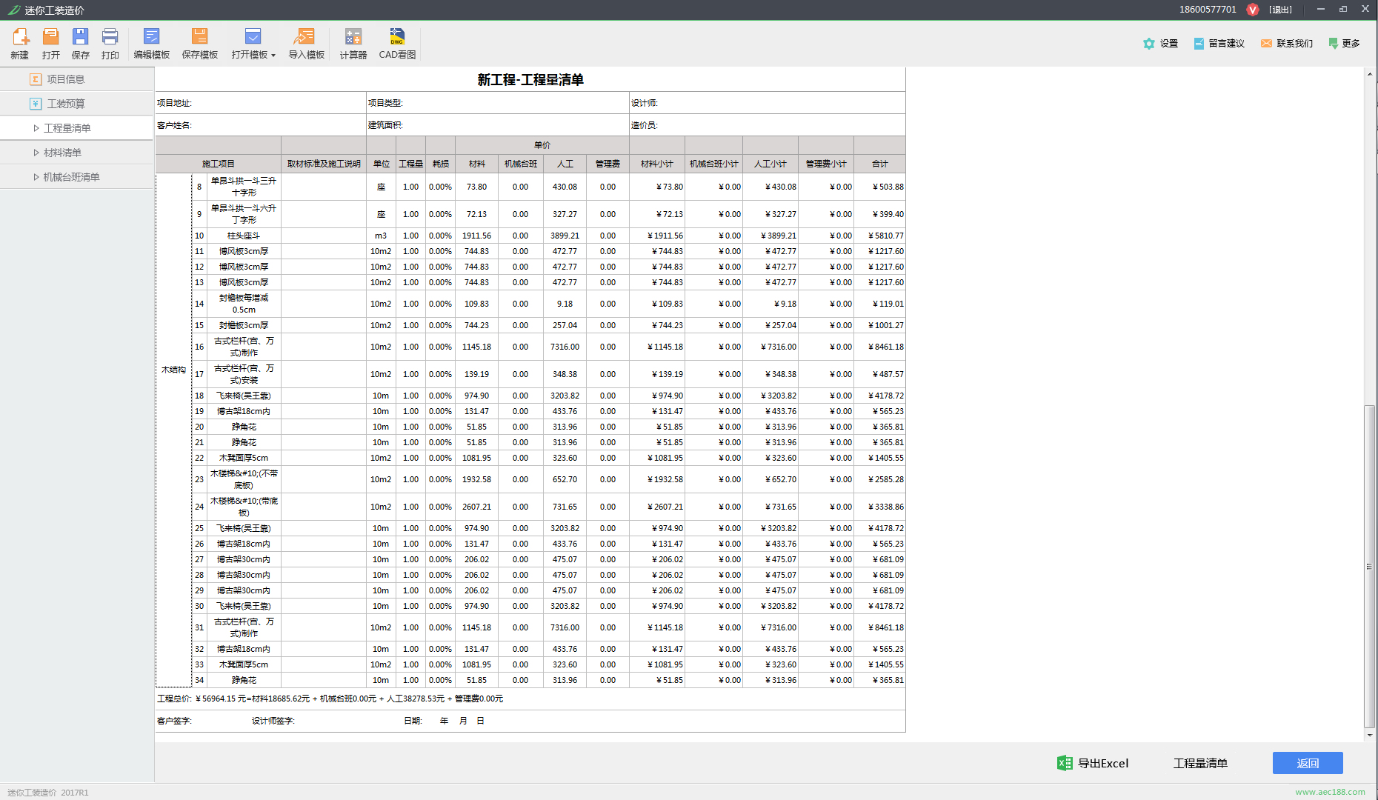Viewport: 1378px width, 800px height.
Task: Click the 新建 (New) toolbar icon
Action: (20, 37)
